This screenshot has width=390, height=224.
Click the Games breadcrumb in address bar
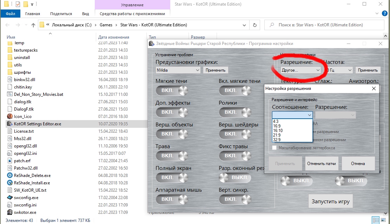(x=106, y=25)
